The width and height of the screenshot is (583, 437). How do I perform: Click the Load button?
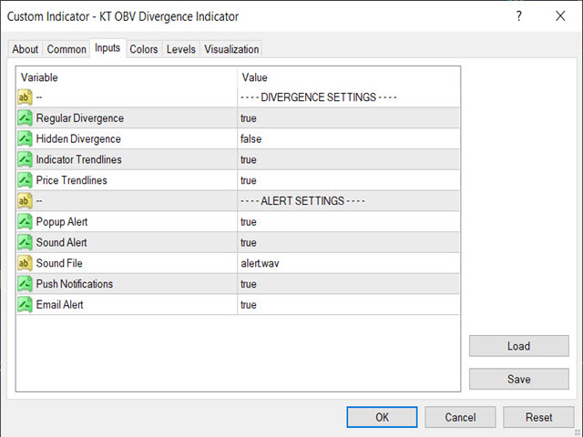(519, 346)
